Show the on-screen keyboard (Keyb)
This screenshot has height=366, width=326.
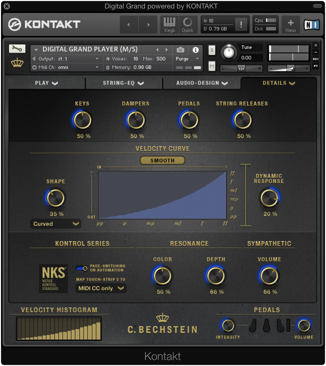[x=169, y=25]
